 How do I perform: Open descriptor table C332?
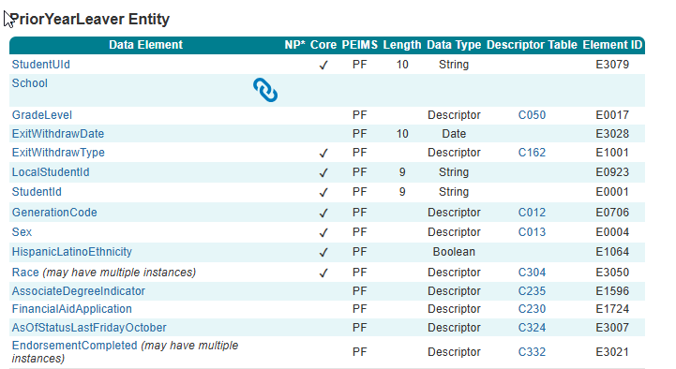click(532, 352)
